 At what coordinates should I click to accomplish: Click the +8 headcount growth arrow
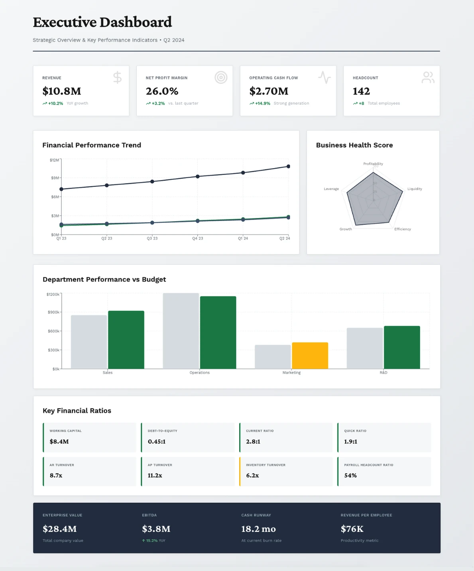point(355,103)
